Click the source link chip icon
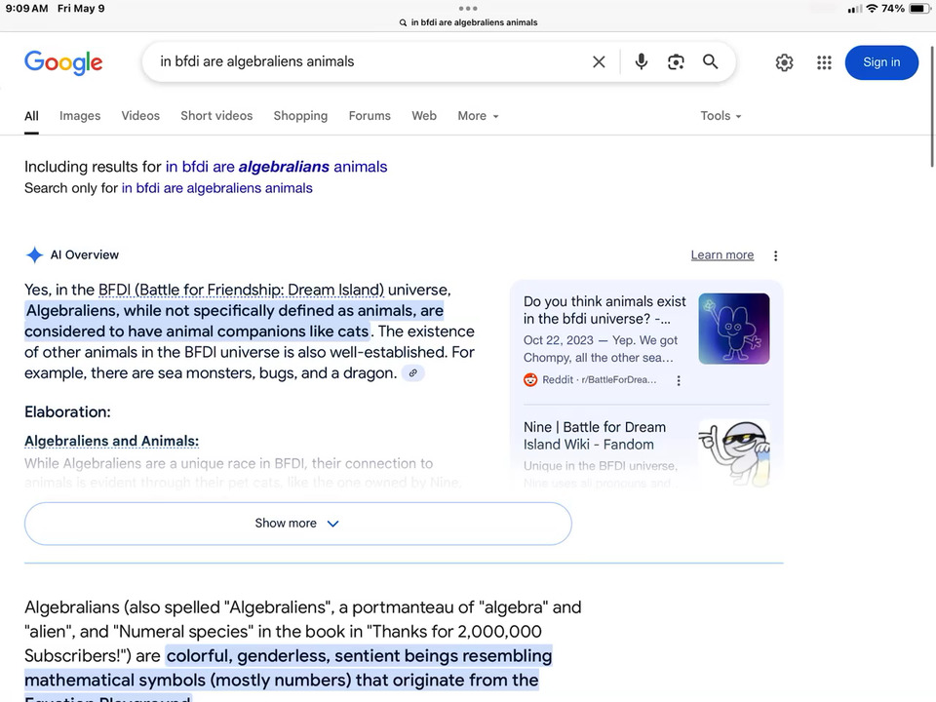Image resolution: width=936 pixels, height=702 pixels. (412, 373)
